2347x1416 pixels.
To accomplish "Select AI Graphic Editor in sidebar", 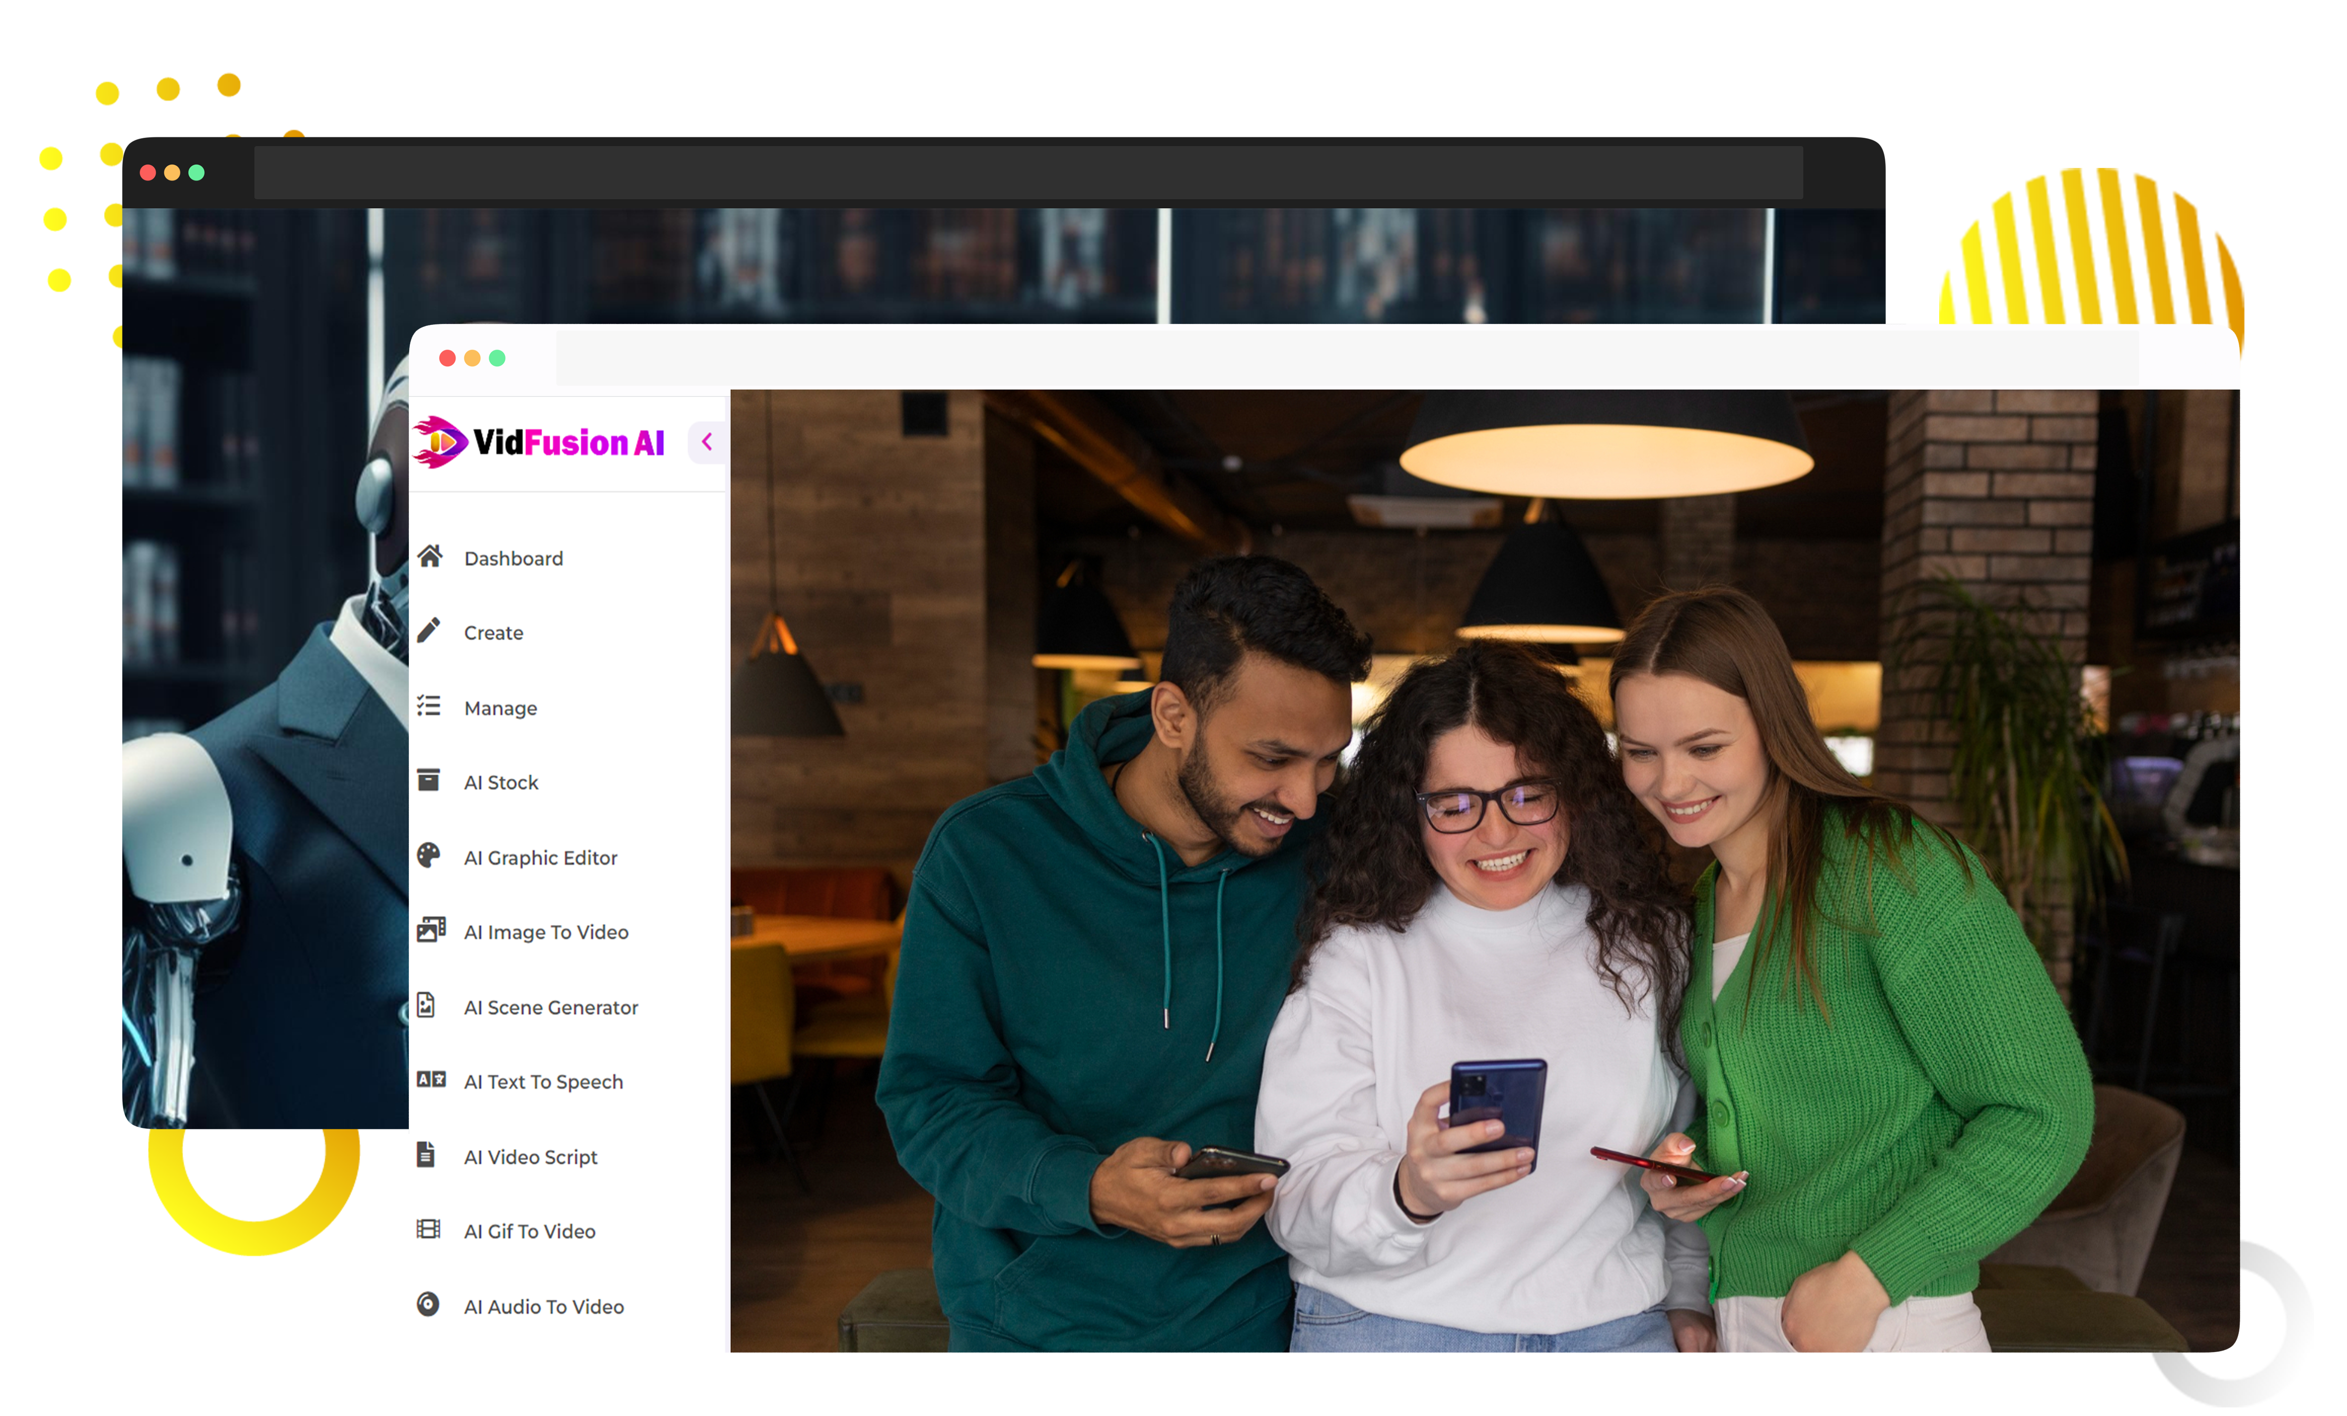I will click(x=541, y=858).
